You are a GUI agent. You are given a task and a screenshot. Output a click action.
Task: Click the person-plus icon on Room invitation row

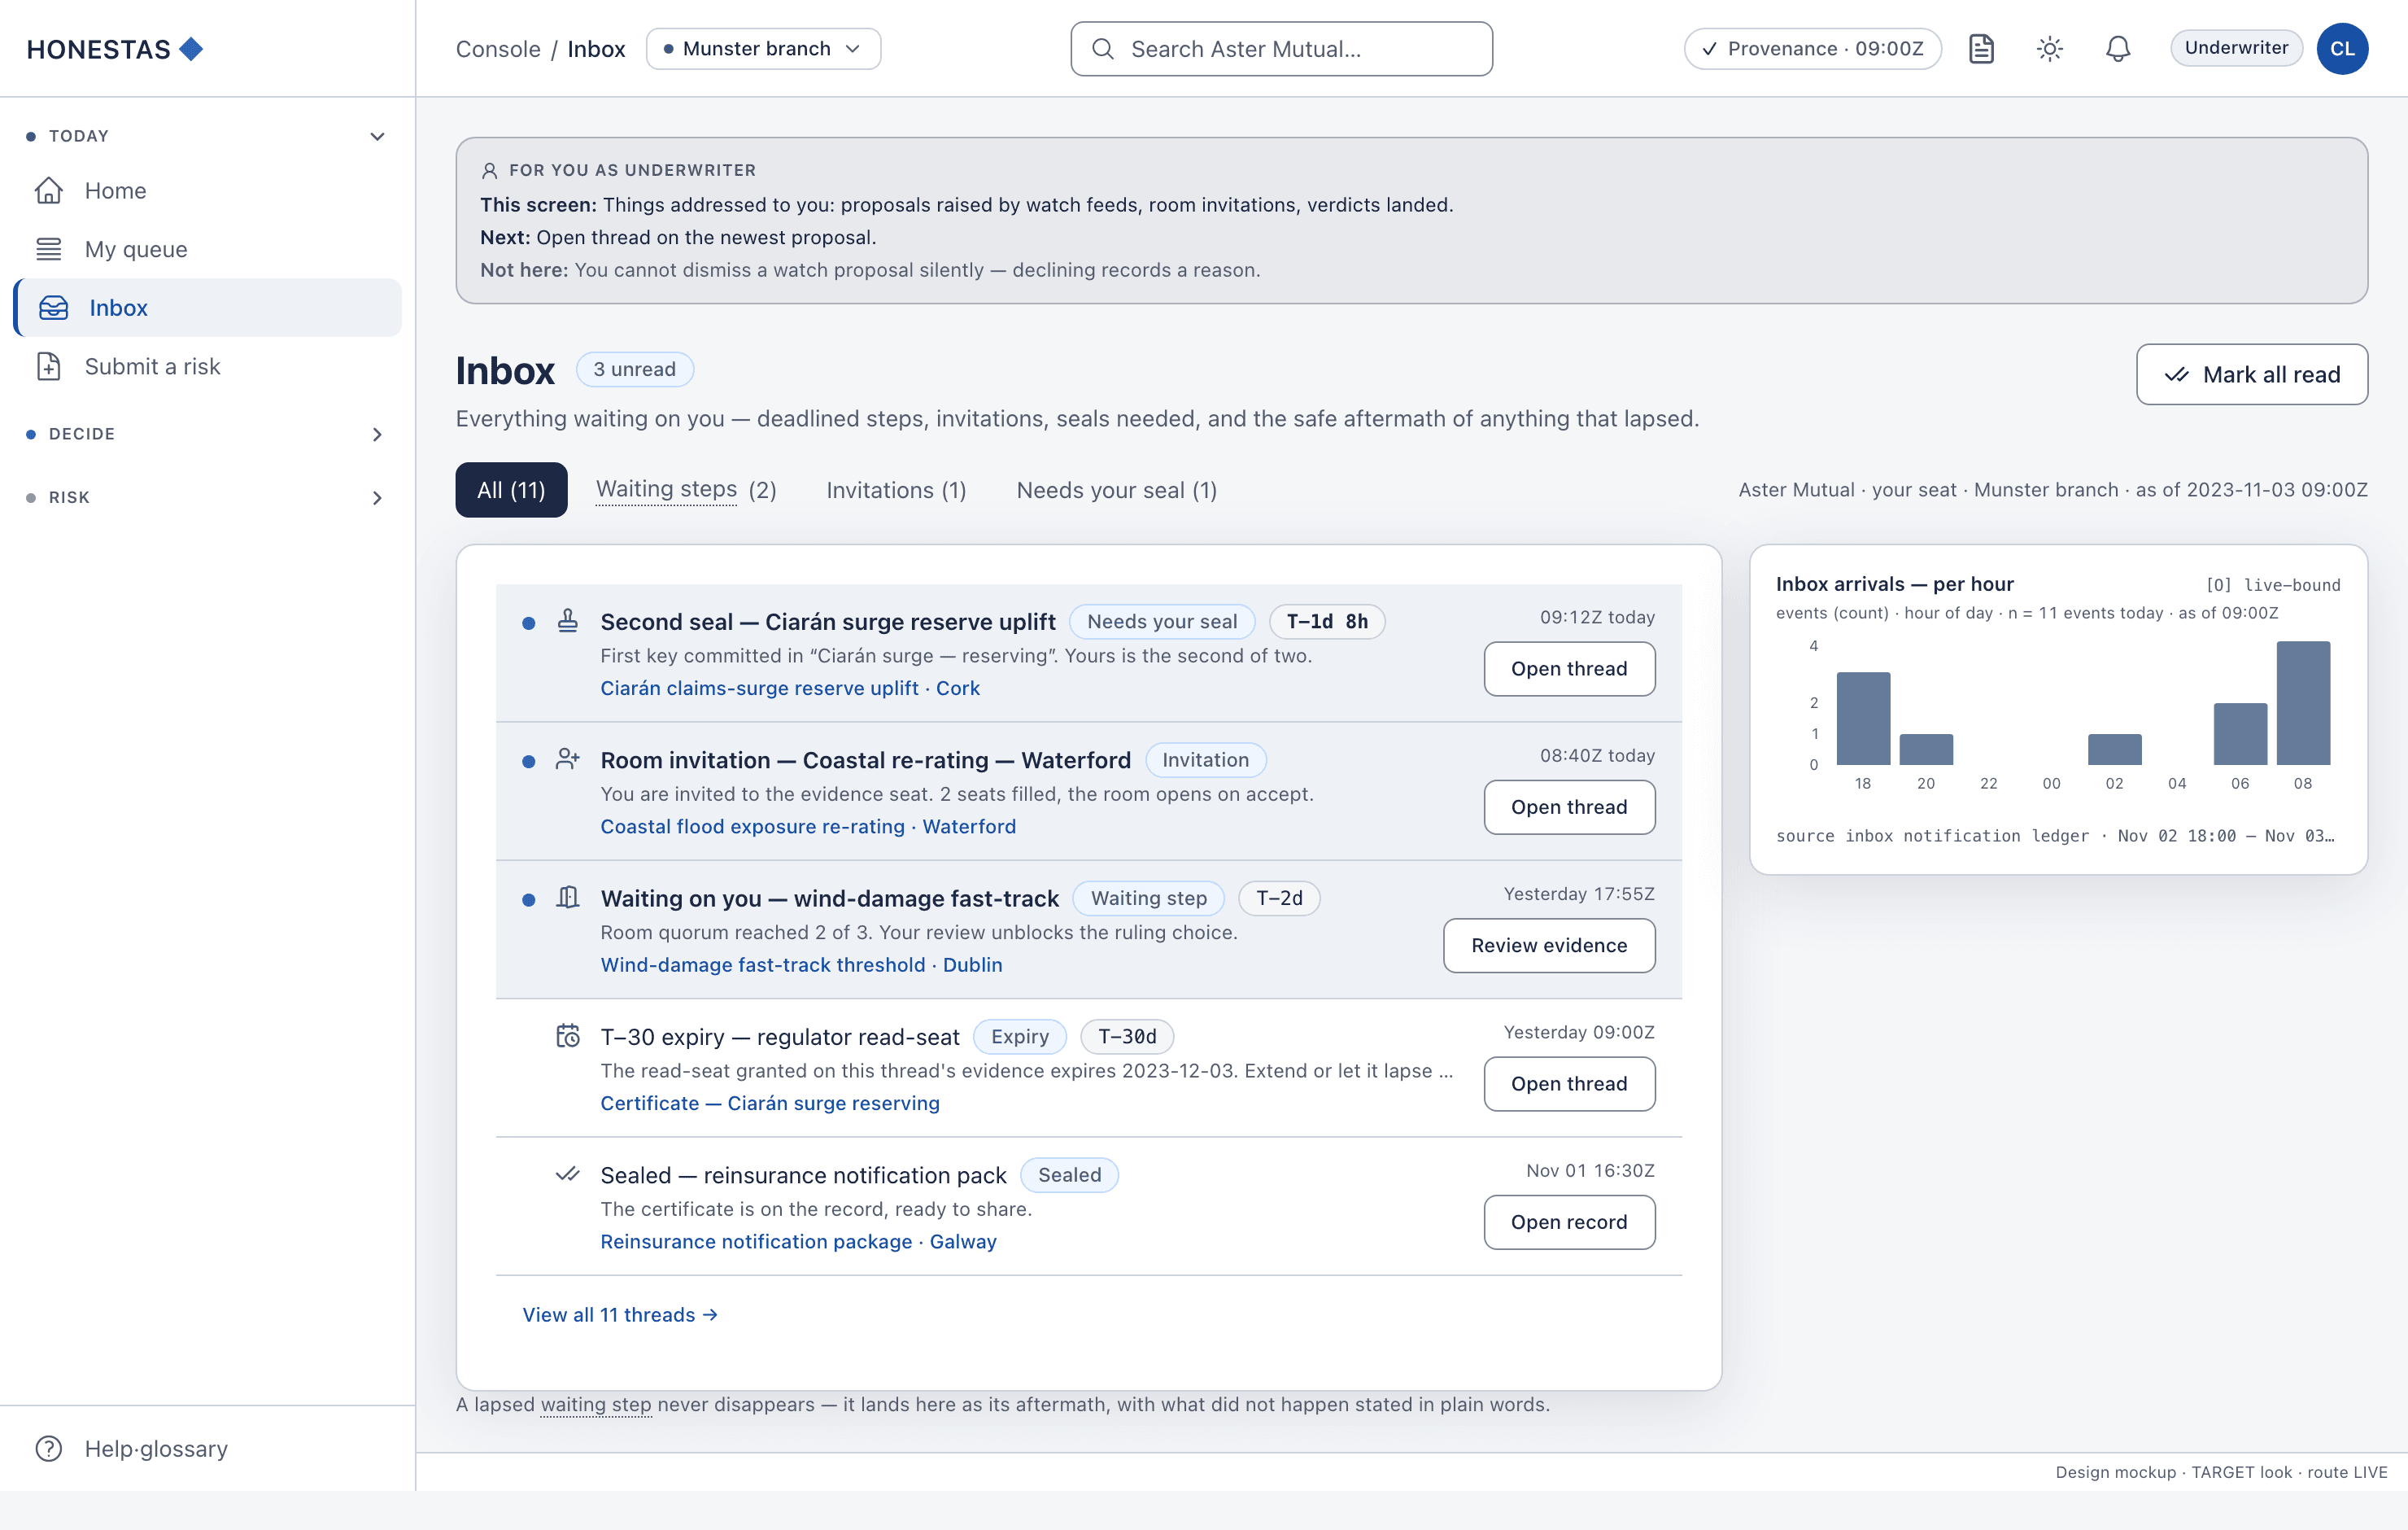click(x=568, y=758)
